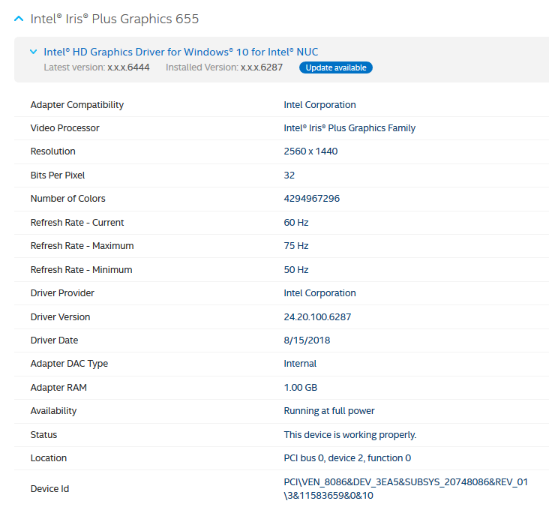Open Intel HD Graphics Driver for Windows 10 link

[181, 52]
